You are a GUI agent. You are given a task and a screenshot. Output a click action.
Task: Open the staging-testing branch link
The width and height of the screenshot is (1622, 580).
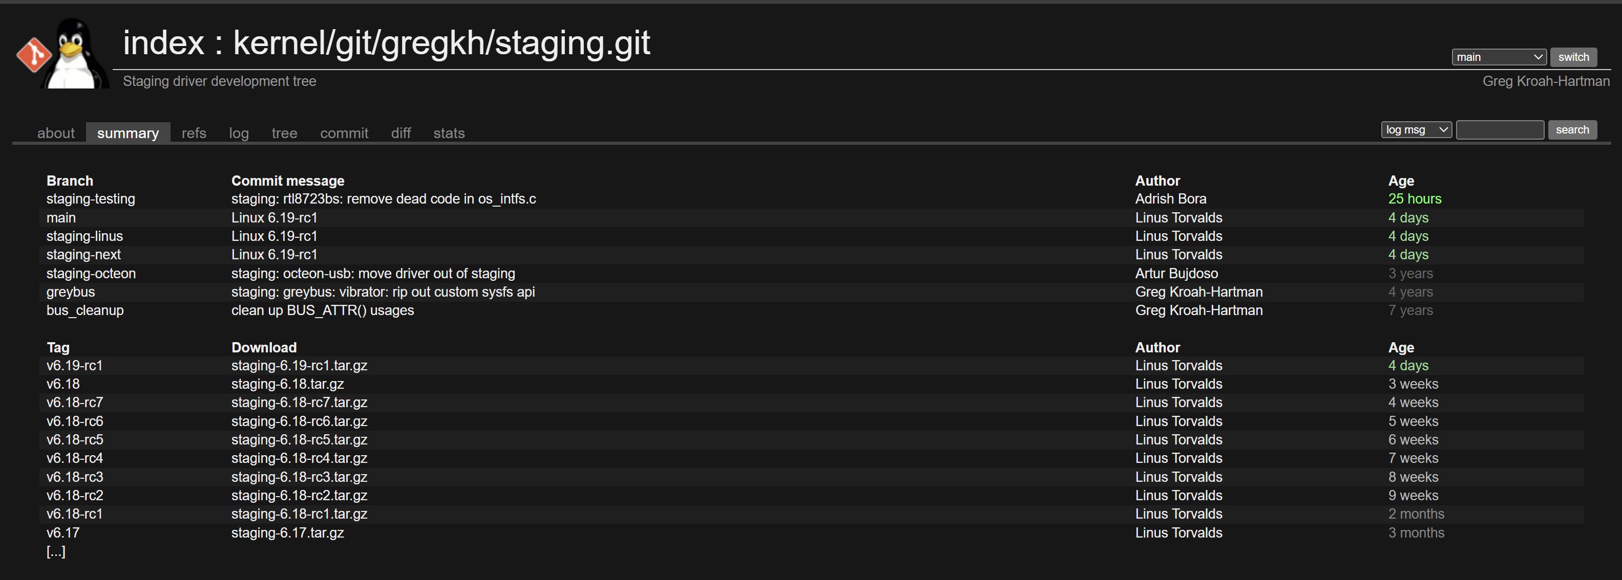click(91, 199)
